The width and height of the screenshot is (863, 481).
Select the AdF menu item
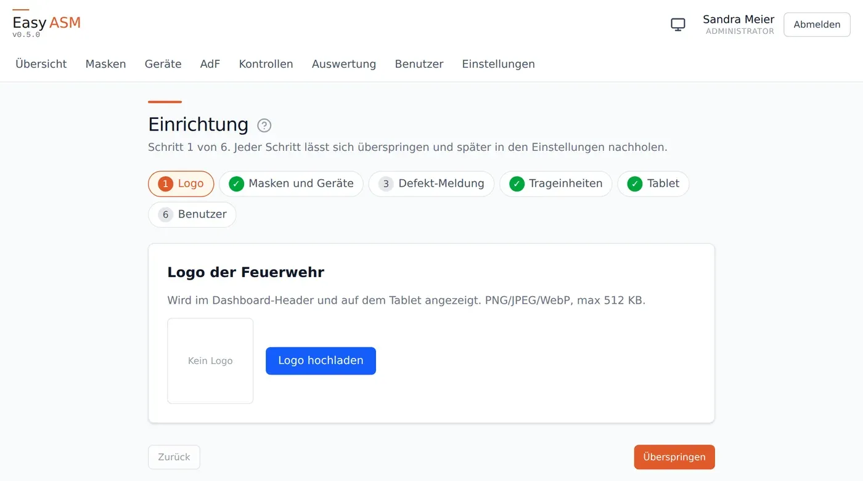pyautogui.click(x=210, y=64)
